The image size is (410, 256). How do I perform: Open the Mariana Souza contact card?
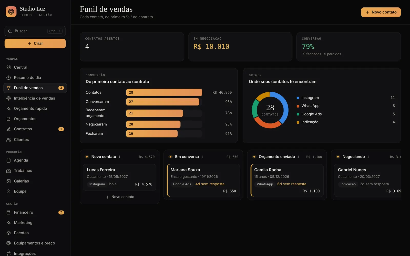tap(203, 180)
